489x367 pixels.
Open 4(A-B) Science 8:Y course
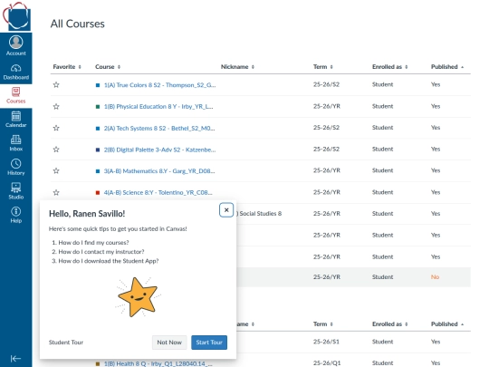158,192
